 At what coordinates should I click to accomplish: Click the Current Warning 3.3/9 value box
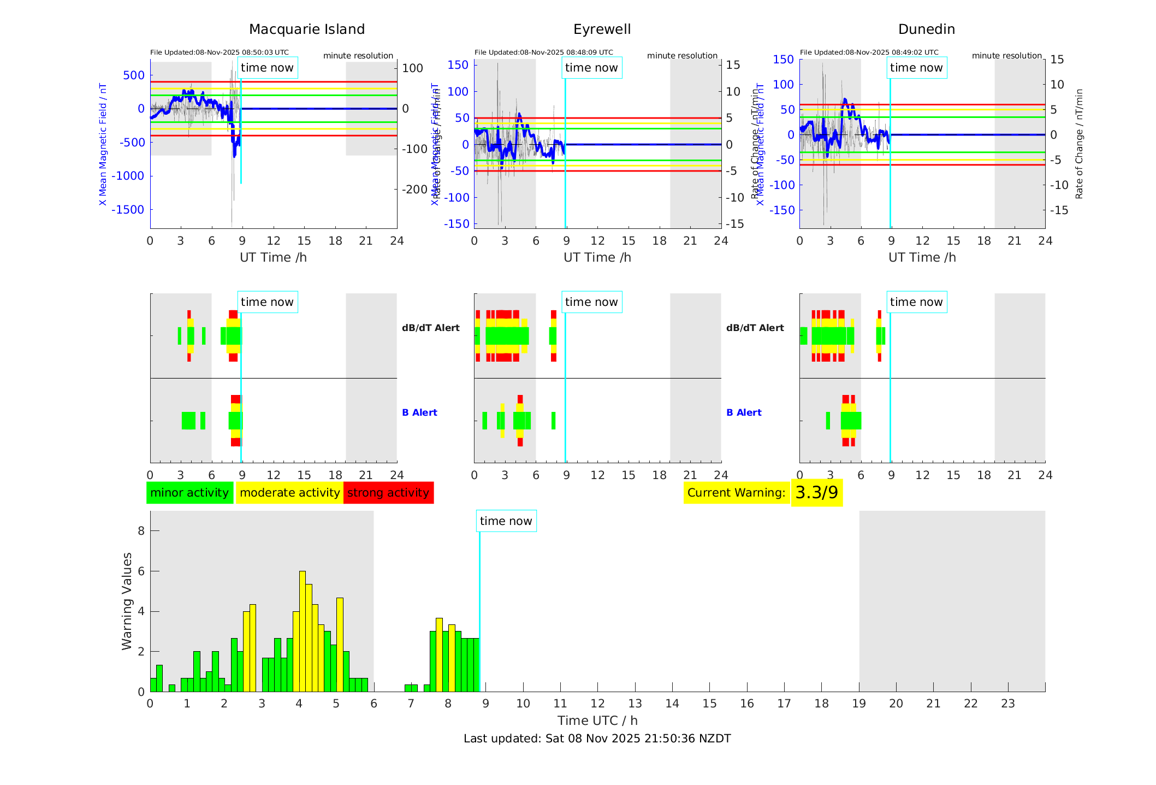pyautogui.click(x=816, y=493)
